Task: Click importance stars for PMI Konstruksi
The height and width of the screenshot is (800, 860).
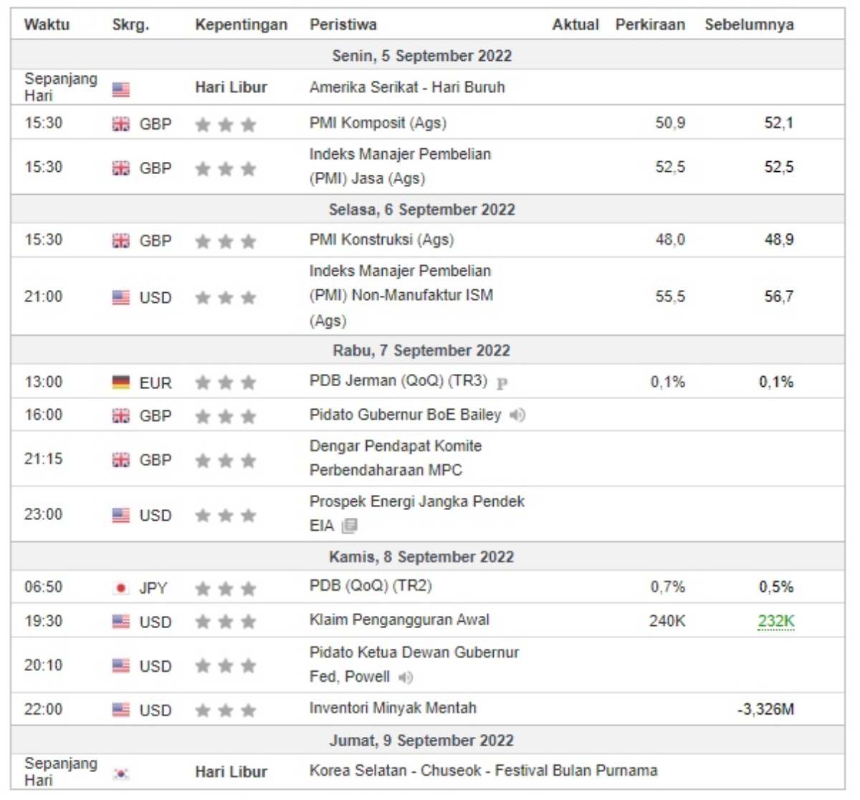Action: [226, 241]
